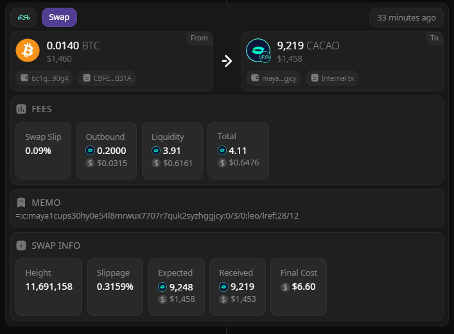This screenshot has height=334, width=454.
Task: Click the dollar icon beside $0.6476
Action: pos(222,163)
